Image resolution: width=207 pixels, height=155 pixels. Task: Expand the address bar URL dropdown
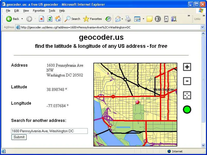click(x=203, y=27)
